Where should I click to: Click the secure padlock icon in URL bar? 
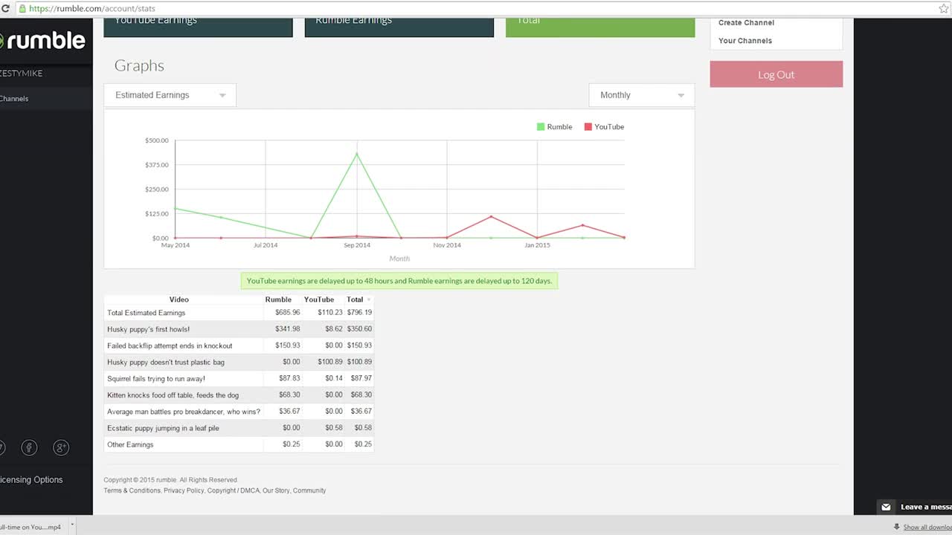(x=22, y=8)
